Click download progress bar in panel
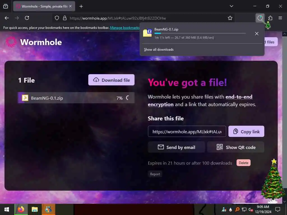The height and width of the screenshot is (215, 287). [200, 33]
